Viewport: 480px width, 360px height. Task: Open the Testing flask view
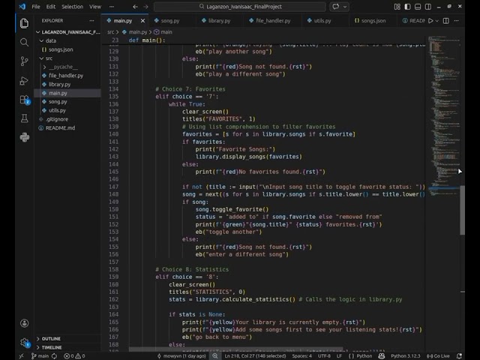click(x=24, y=118)
